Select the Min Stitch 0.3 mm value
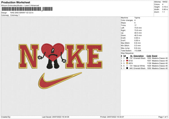 (x=137, y=45)
